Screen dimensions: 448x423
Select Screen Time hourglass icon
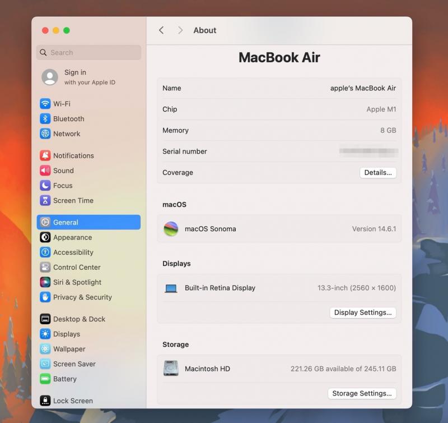[45, 200]
